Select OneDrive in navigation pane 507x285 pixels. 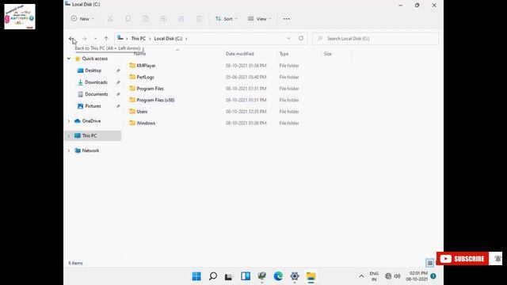coord(91,121)
